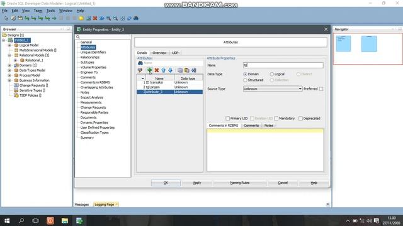
Task: Select the arrow pointer tool in main toolbar
Action: [x=6, y=18]
